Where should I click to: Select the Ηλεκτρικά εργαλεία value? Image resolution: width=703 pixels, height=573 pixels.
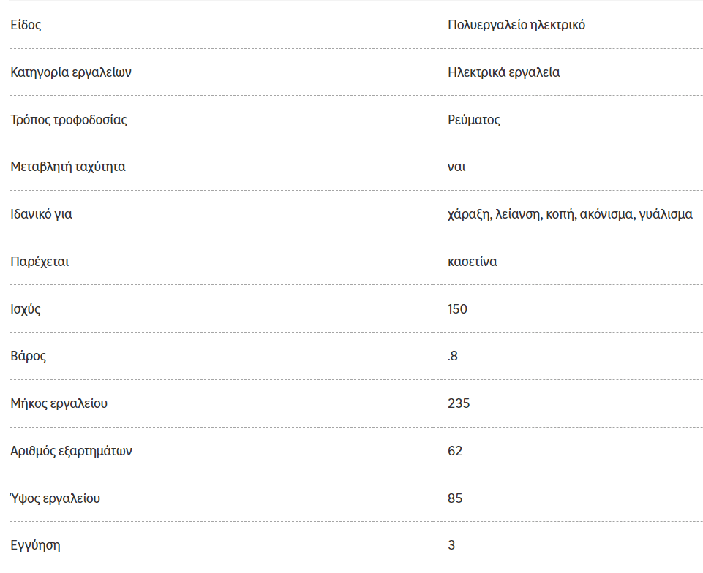point(503,72)
